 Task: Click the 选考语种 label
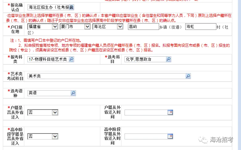point(15,93)
